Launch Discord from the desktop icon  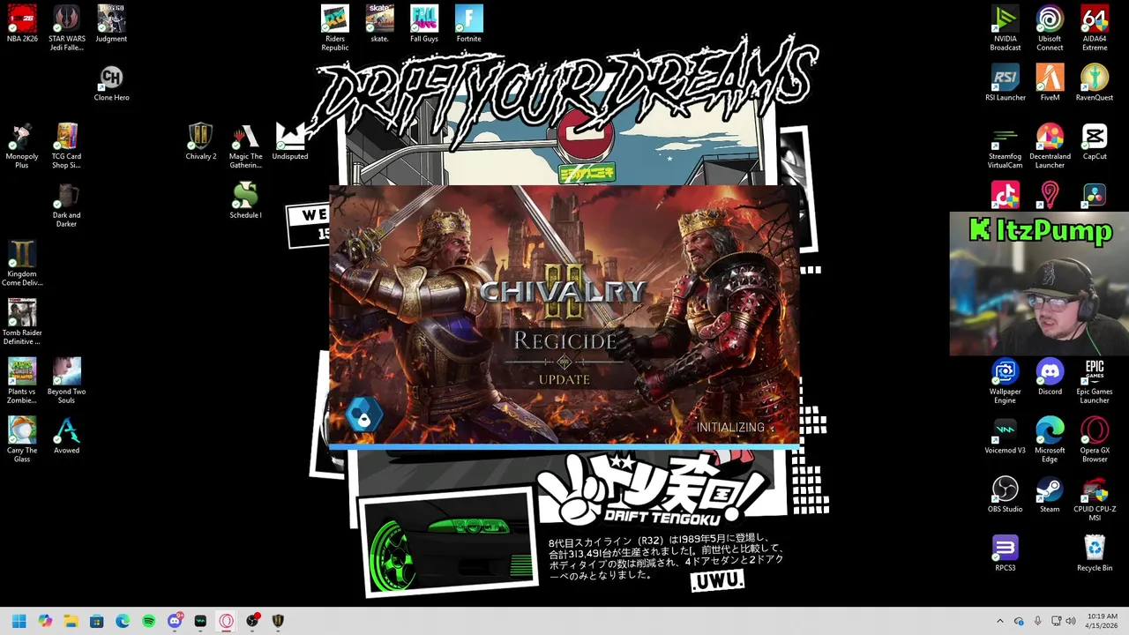(x=1050, y=377)
